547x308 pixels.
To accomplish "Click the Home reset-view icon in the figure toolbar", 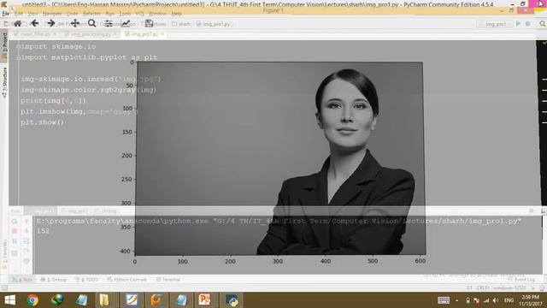I will (17, 23).
